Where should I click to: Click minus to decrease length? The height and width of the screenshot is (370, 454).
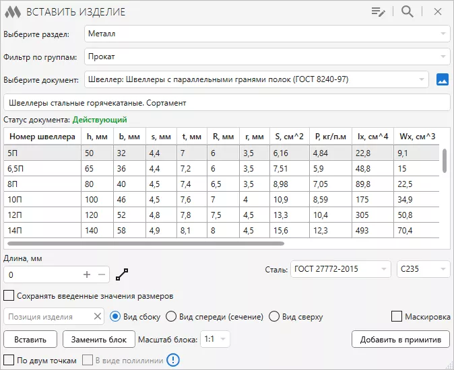point(102,274)
